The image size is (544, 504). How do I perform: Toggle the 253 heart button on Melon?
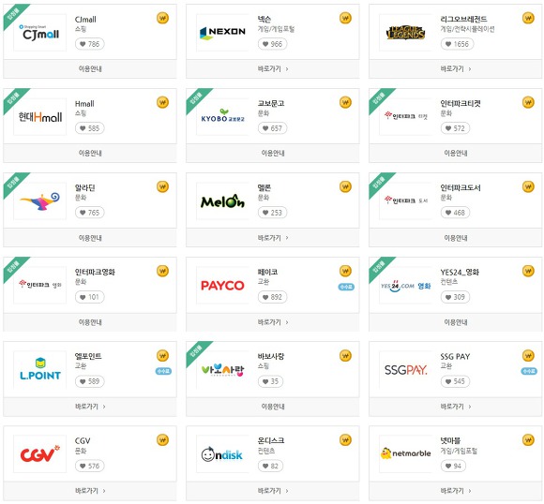point(272,213)
